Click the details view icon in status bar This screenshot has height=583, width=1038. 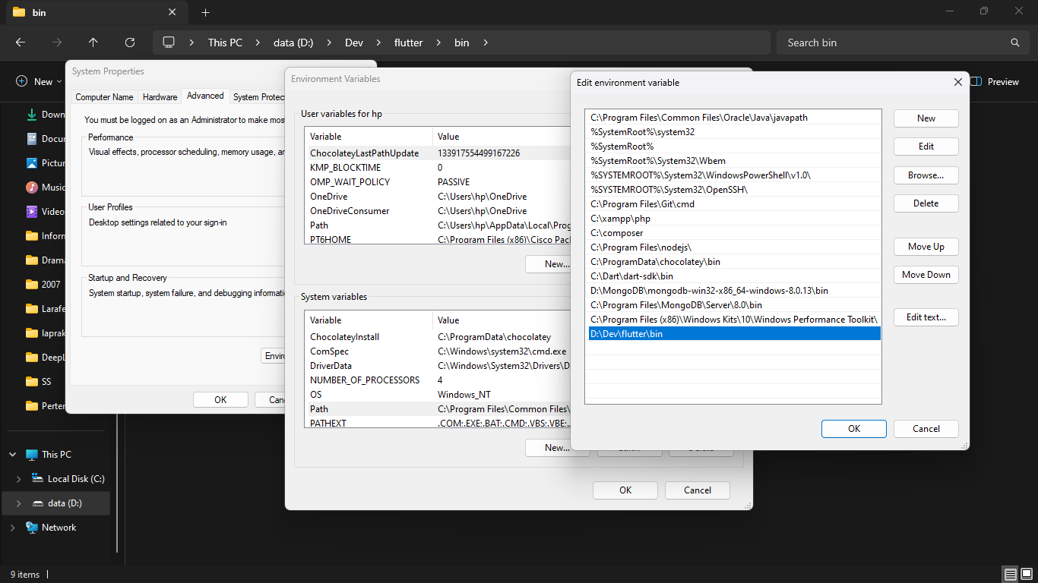1010,574
